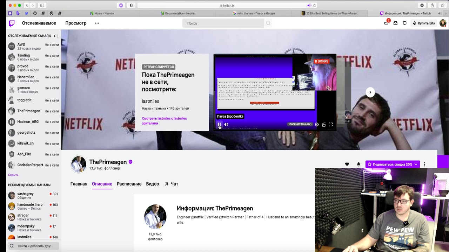Switch player to theater mode
The height and width of the screenshot is (252, 449).
pyautogui.click(x=324, y=125)
